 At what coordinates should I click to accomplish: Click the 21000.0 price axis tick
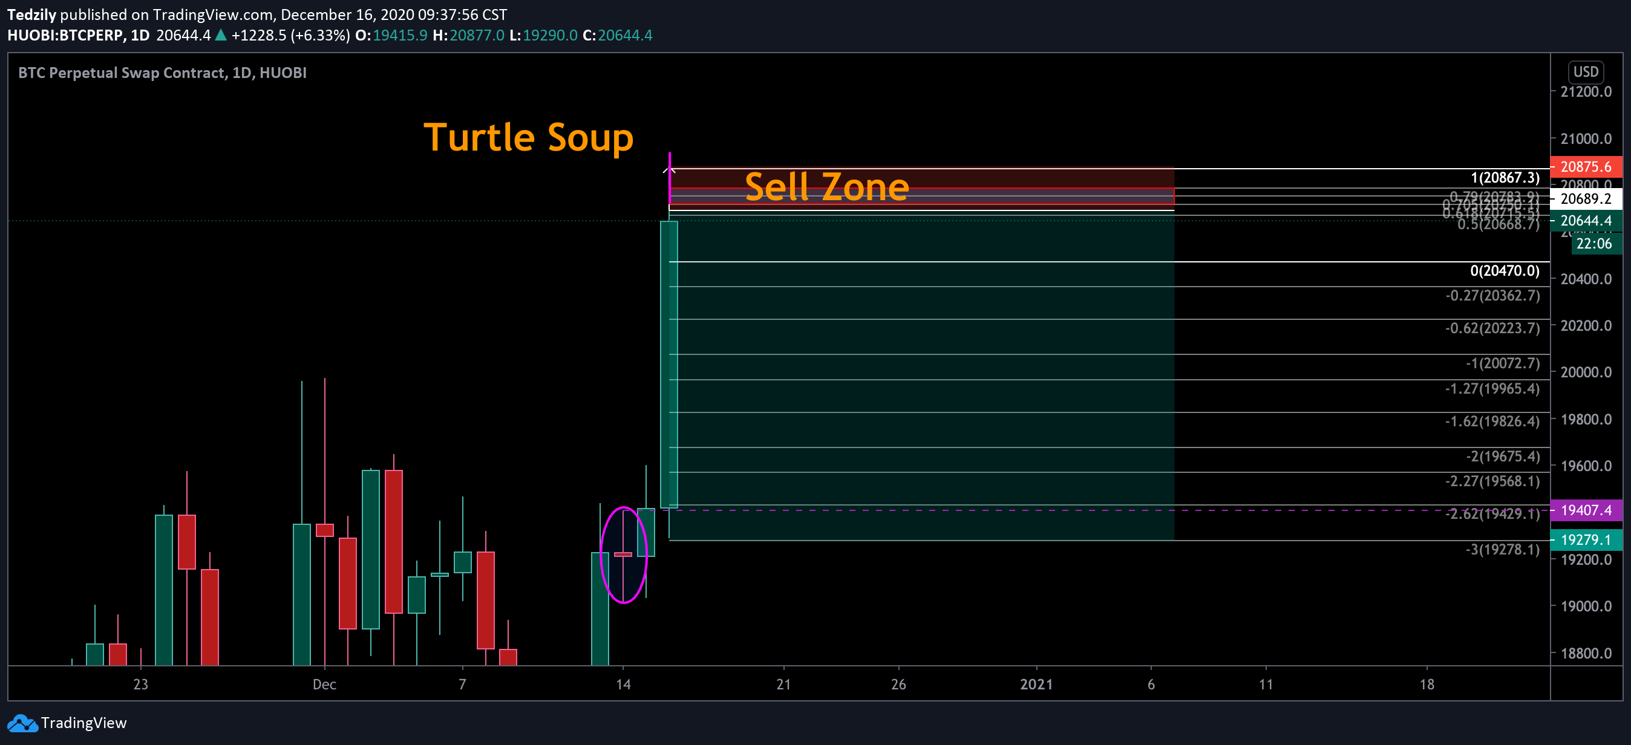click(x=1586, y=138)
